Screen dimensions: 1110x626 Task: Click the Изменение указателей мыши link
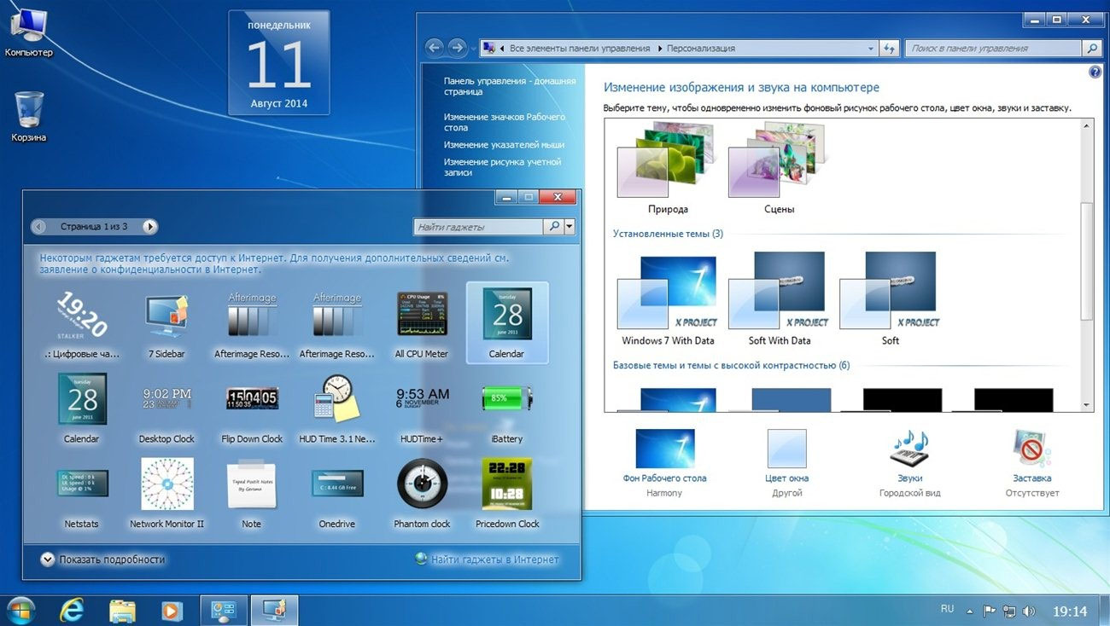[x=505, y=144]
